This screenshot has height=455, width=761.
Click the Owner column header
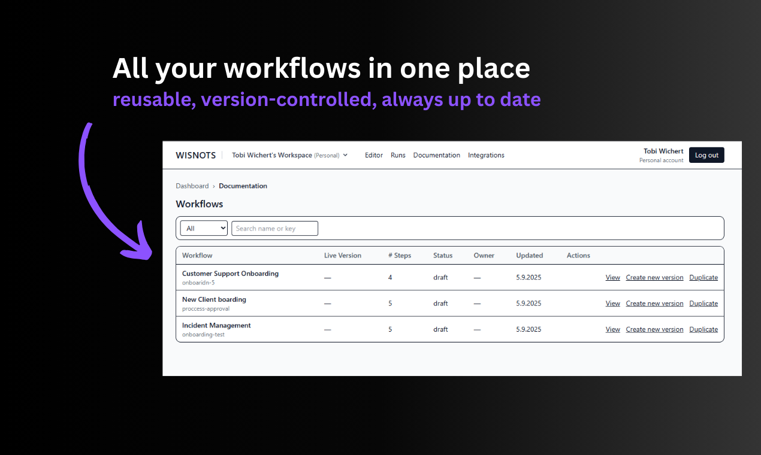(484, 256)
